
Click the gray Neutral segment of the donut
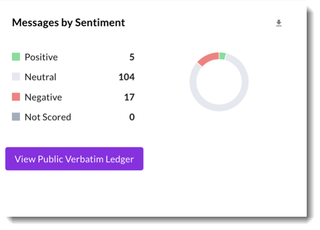click(219, 107)
